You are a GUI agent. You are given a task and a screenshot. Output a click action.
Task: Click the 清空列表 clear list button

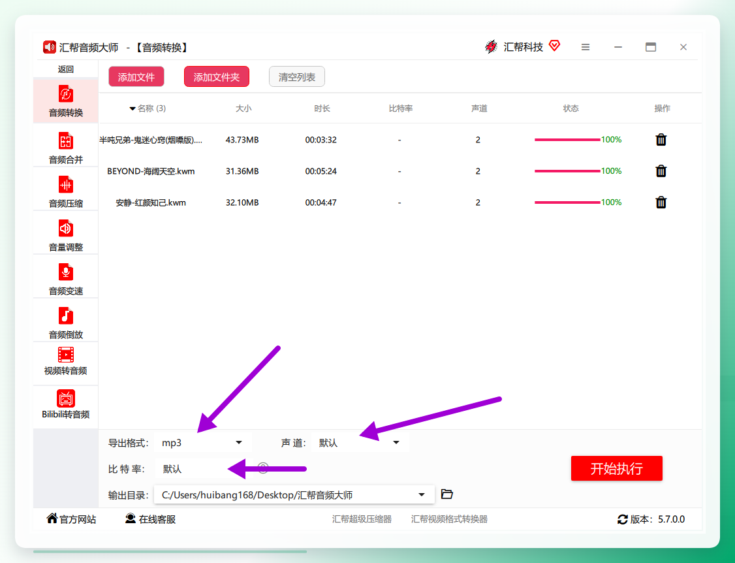point(297,77)
